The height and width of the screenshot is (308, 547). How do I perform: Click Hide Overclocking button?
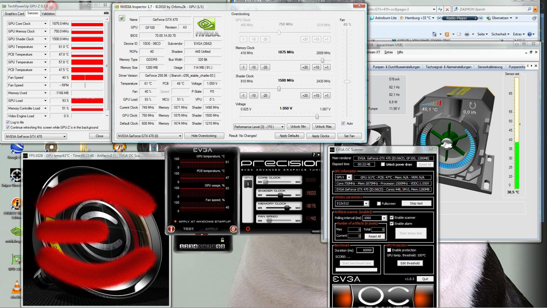(x=204, y=136)
